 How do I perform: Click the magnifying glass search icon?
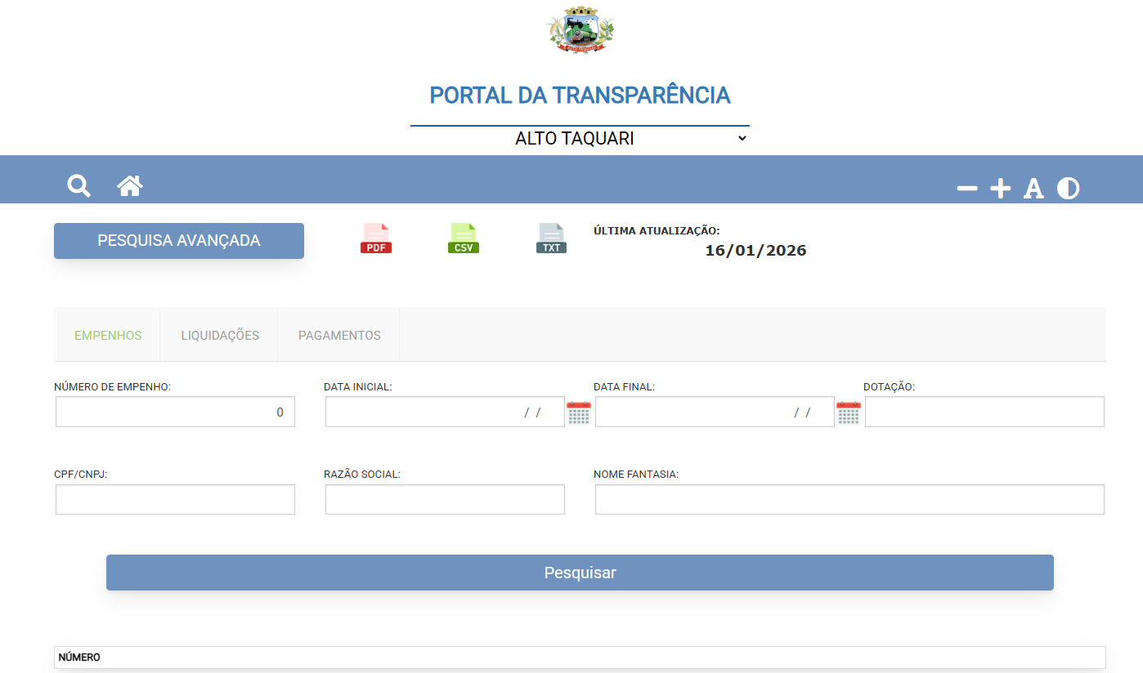tap(78, 186)
